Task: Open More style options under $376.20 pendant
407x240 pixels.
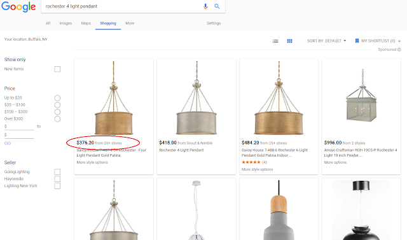Action: click(x=92, y=162)
